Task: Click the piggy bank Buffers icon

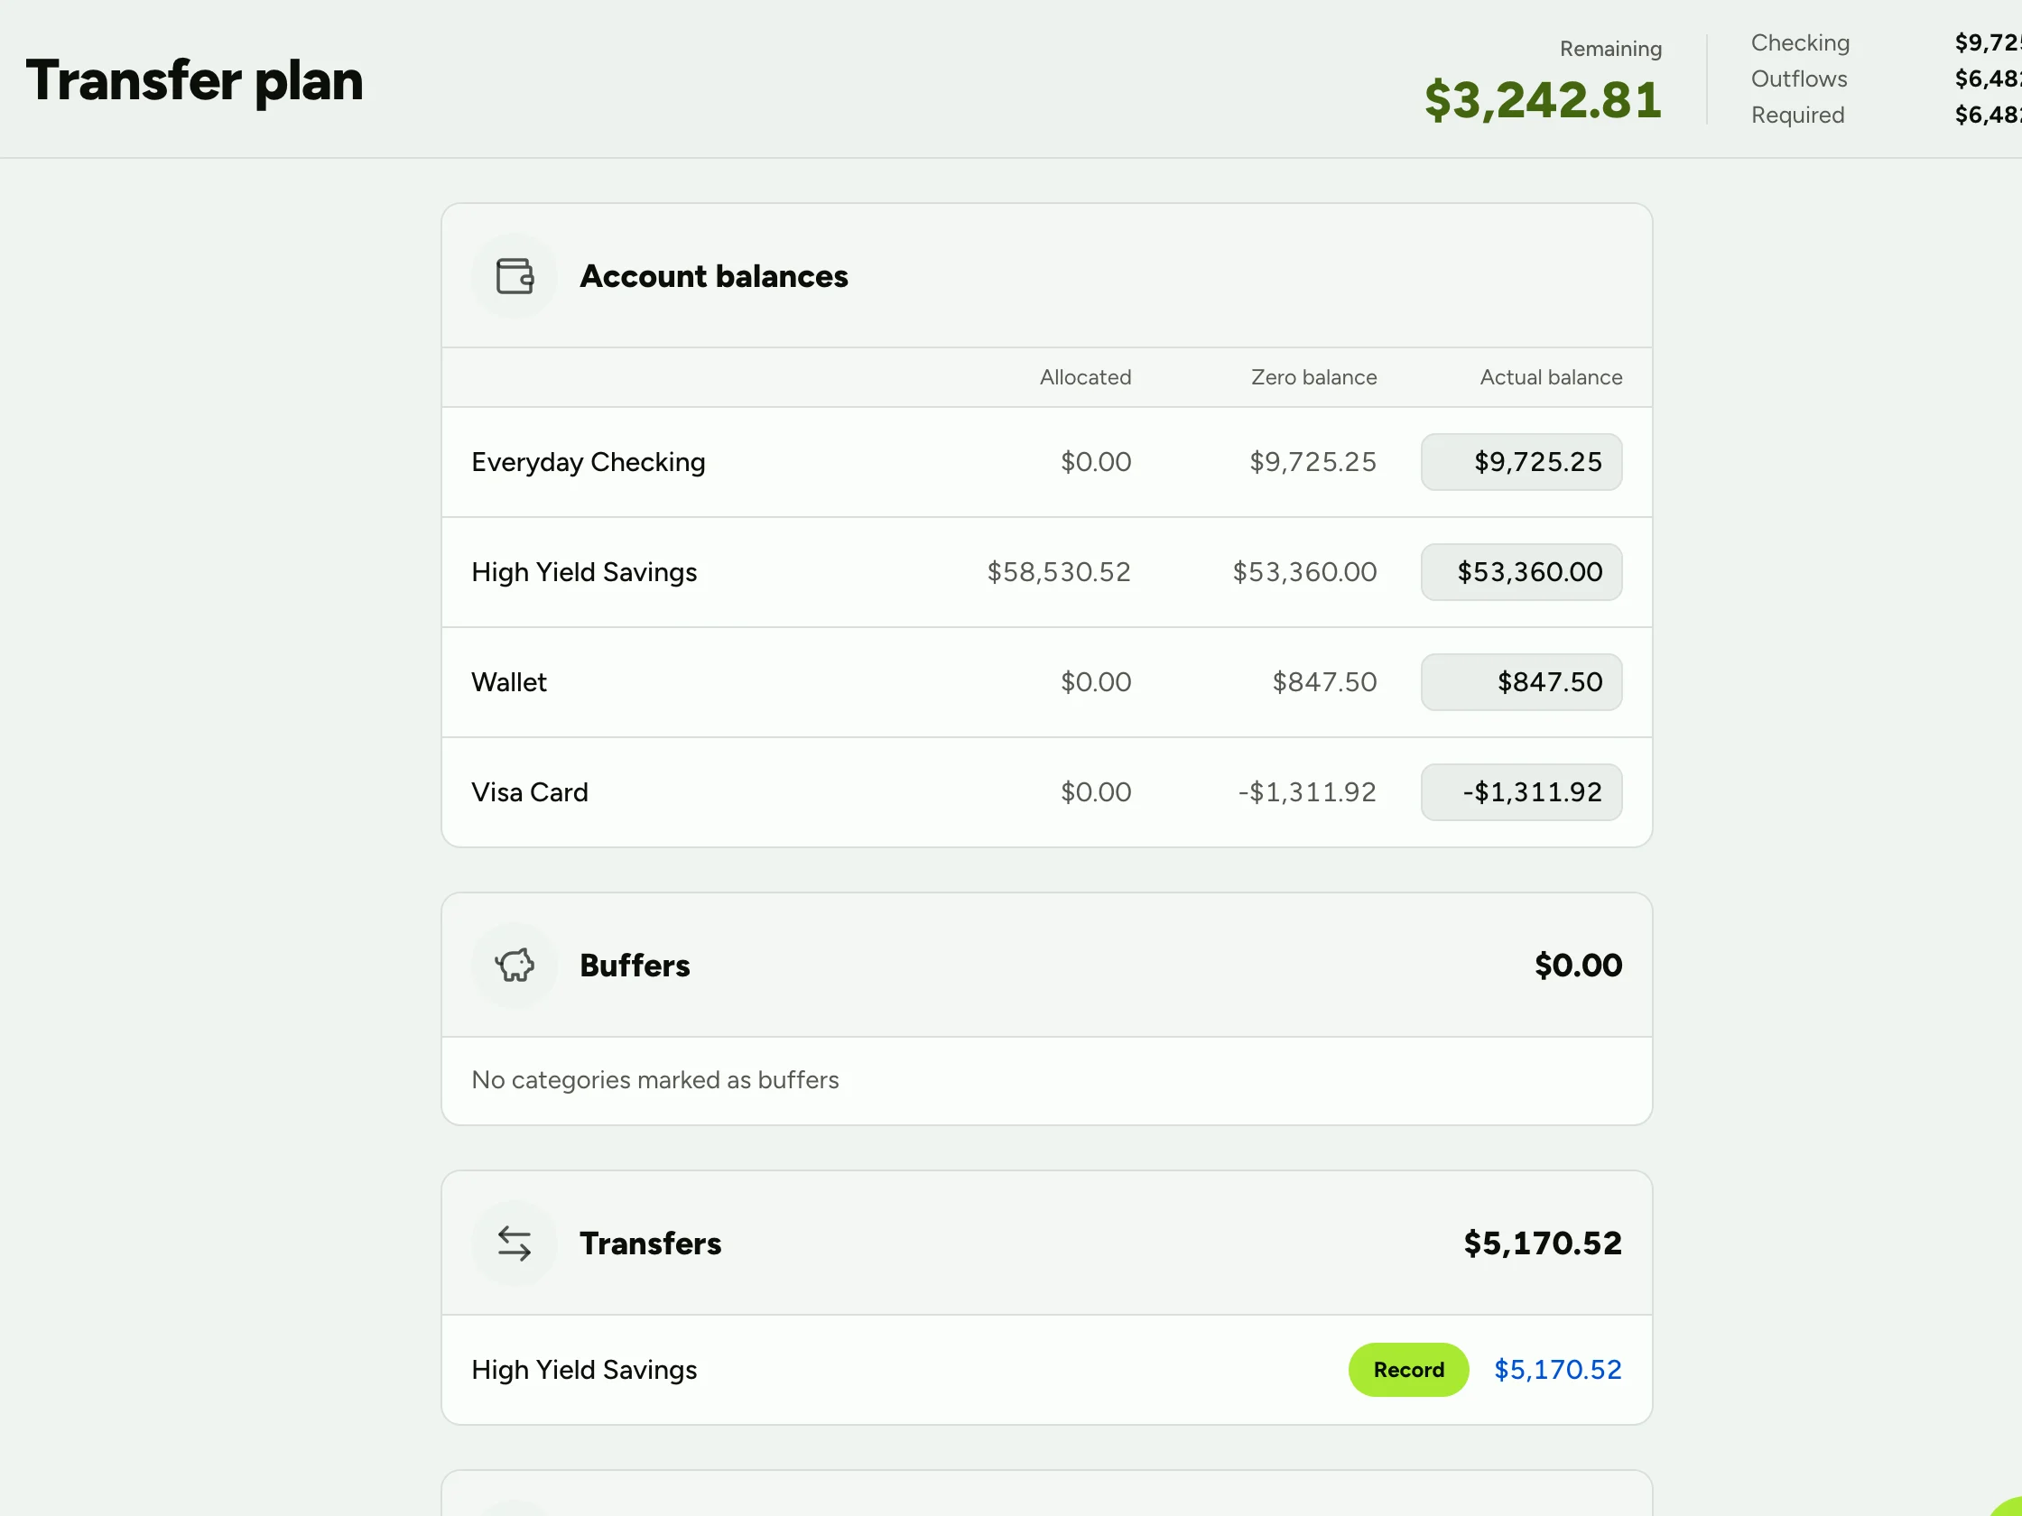Action: (514, 965)
